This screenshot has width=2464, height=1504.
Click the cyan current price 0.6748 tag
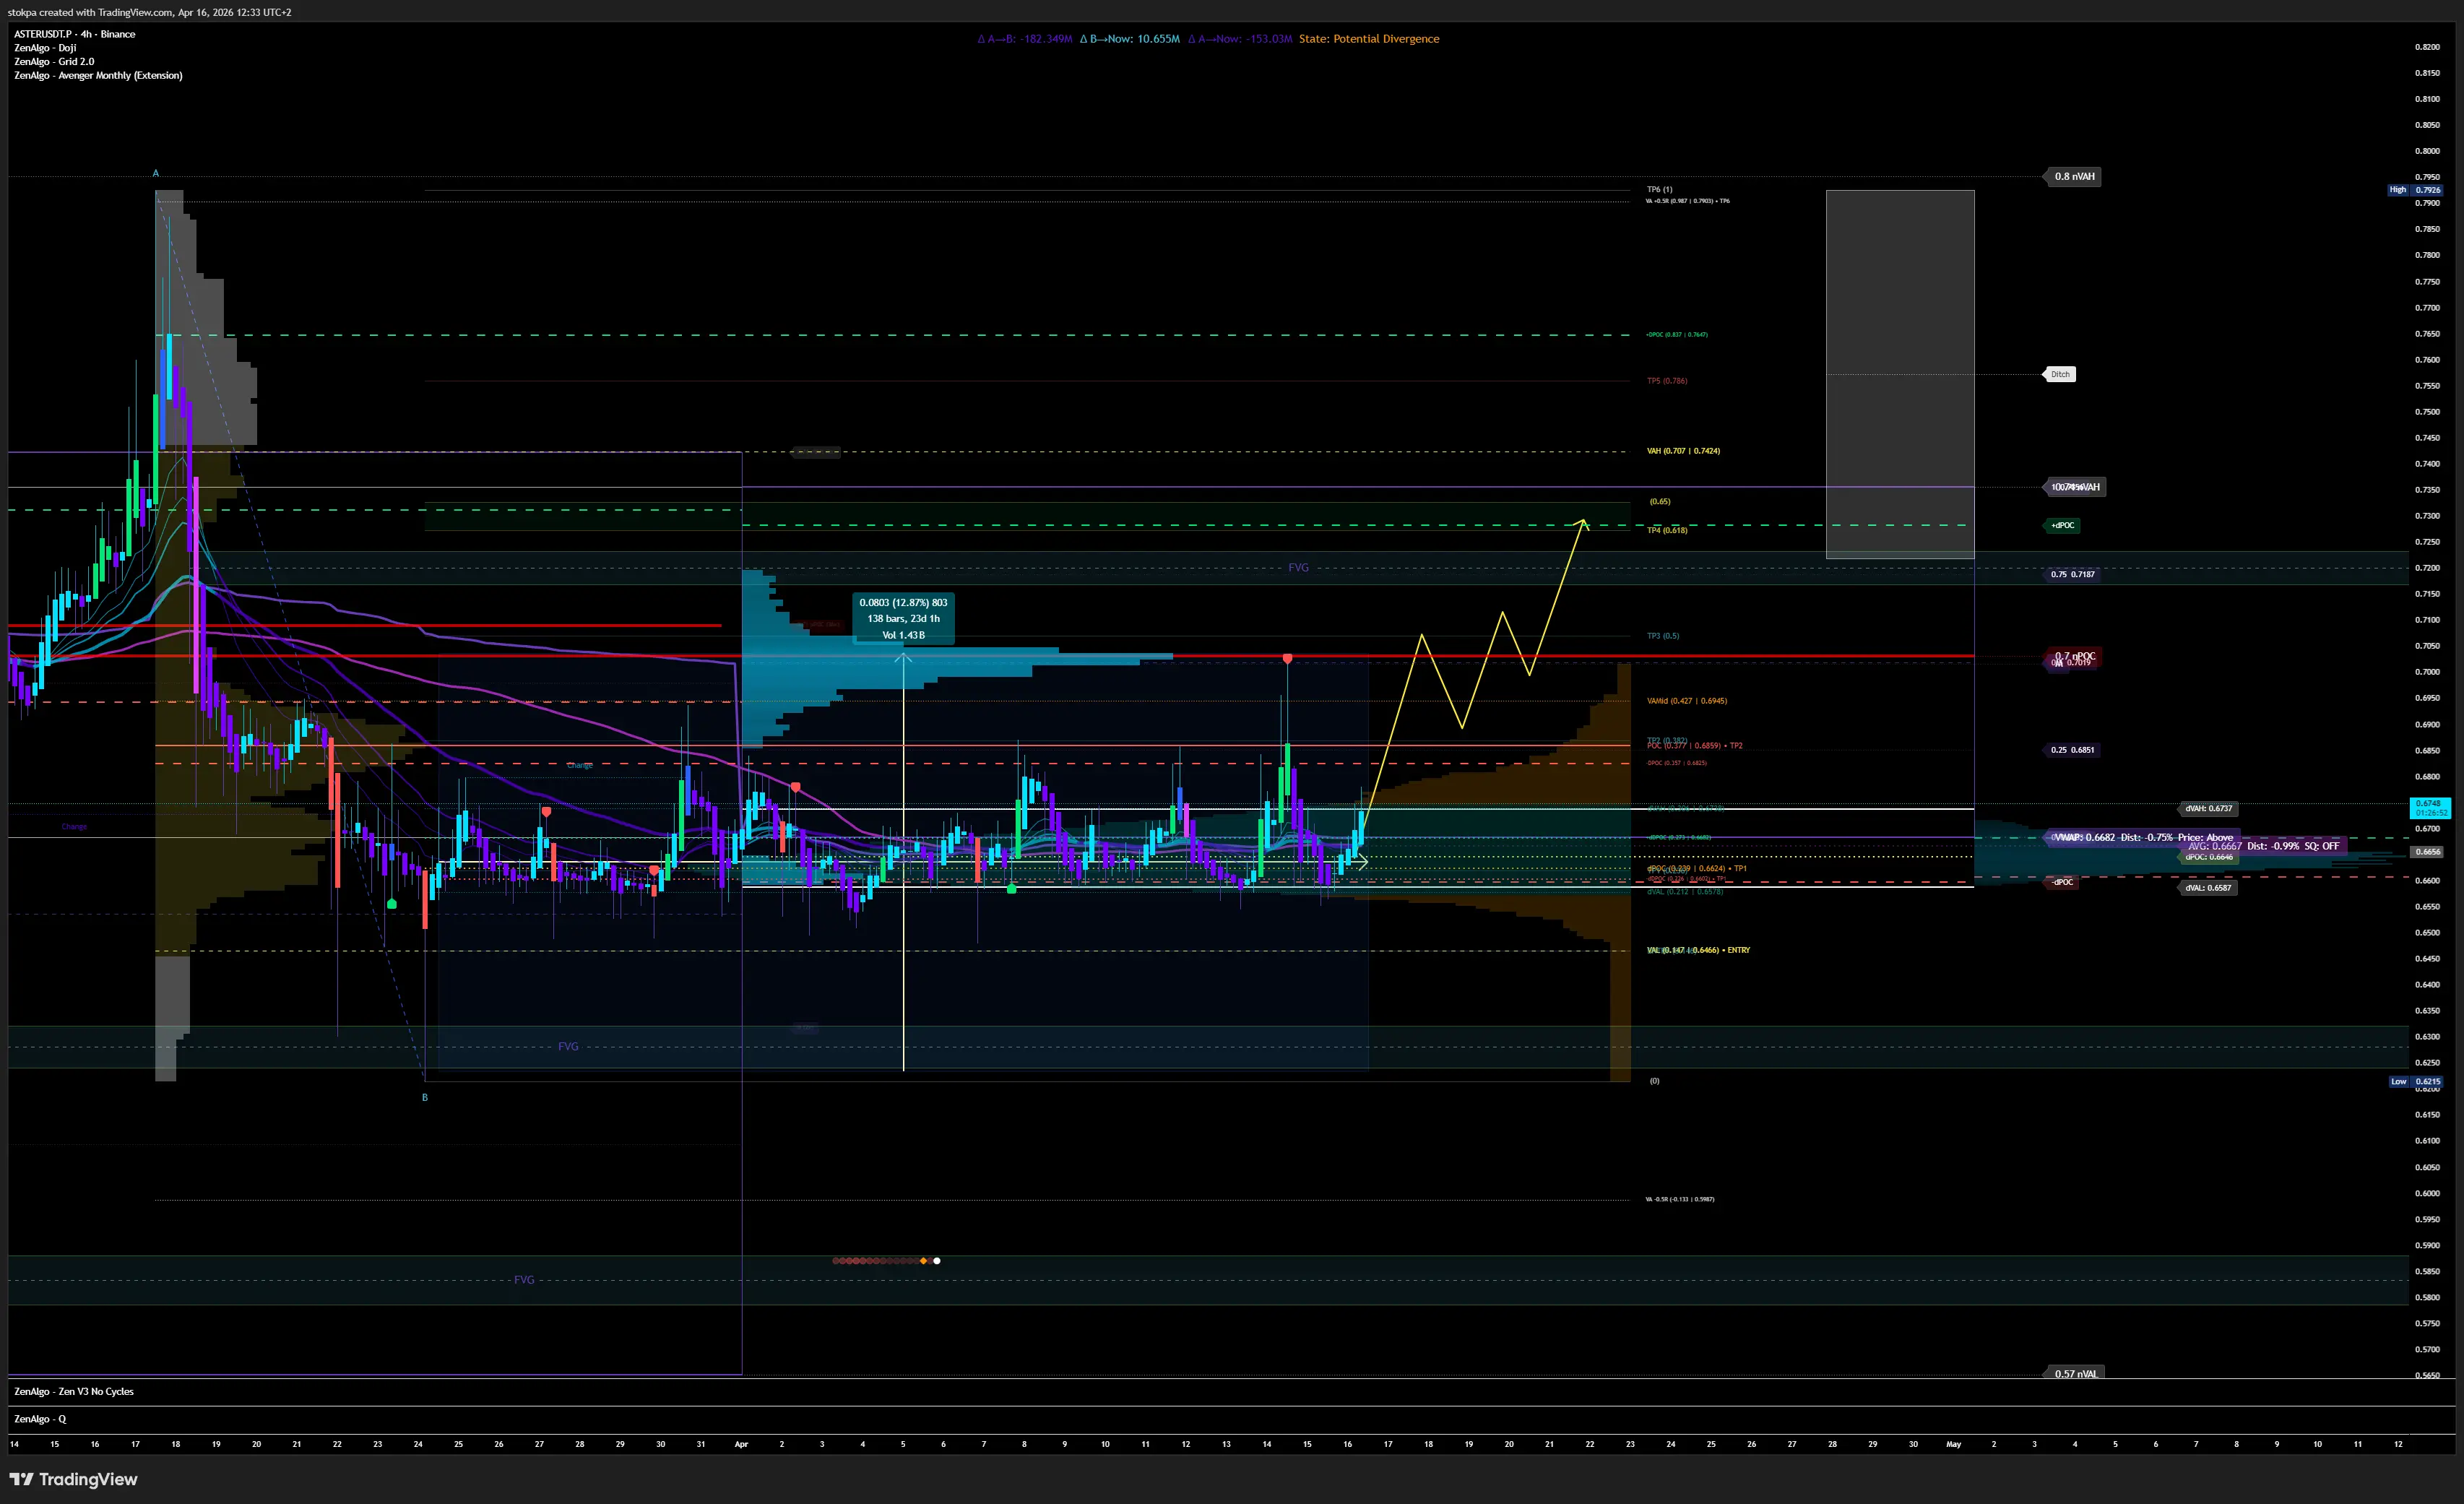pos(2429,807)
